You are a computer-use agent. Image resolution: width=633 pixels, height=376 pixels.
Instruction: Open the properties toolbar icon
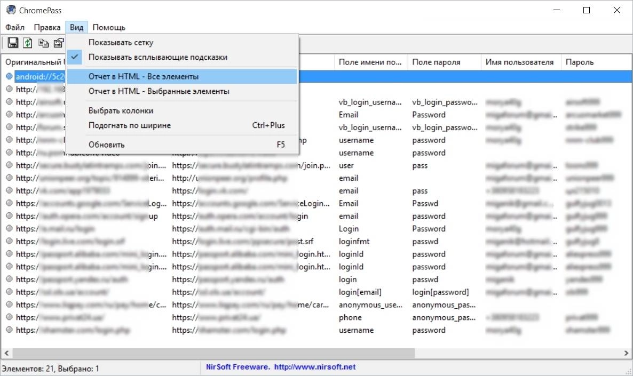point(59,43)
